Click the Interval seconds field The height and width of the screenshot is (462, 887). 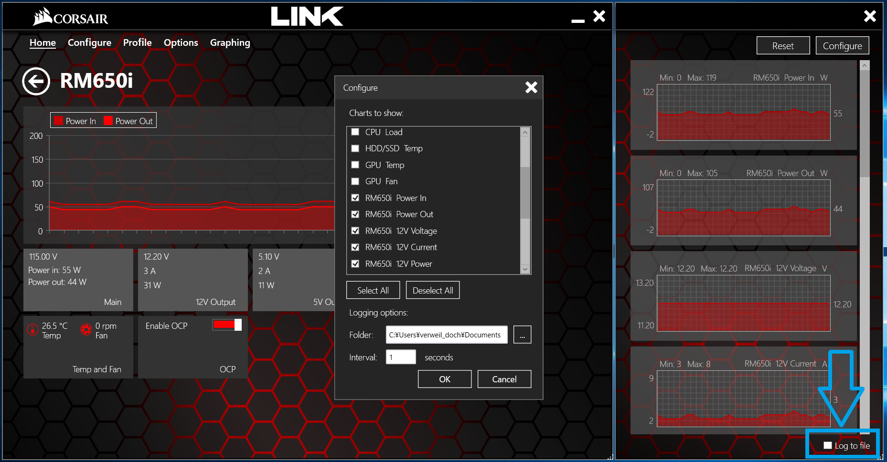401,357
